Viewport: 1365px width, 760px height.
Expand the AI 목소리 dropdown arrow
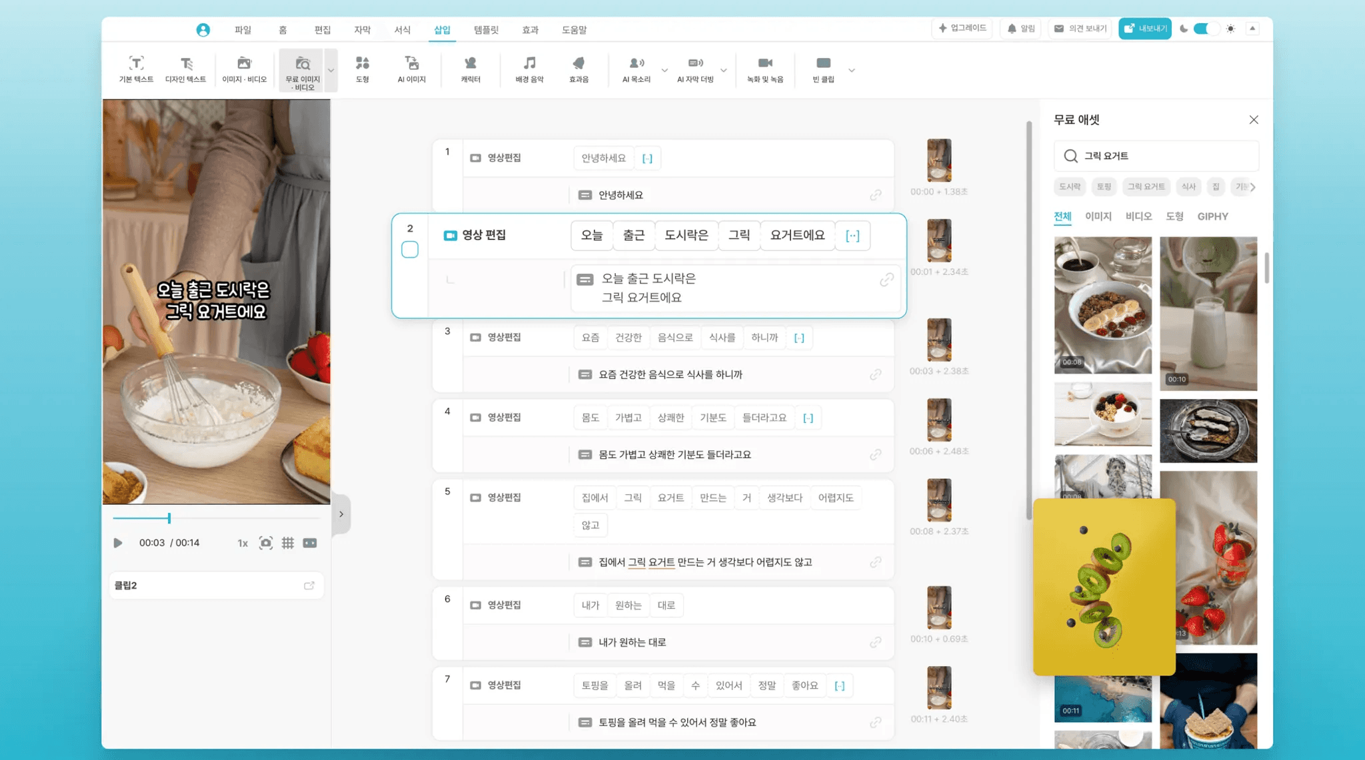click(665, 69)
